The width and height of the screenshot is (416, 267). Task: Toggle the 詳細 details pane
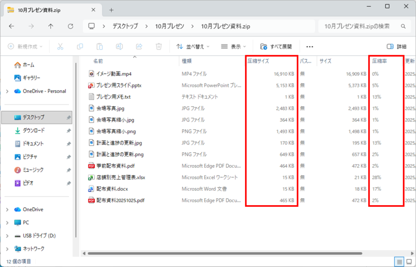[396, 46]
